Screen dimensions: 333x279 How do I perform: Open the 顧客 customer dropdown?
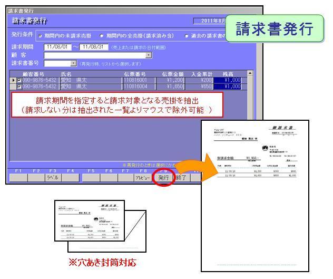(149, 55)
